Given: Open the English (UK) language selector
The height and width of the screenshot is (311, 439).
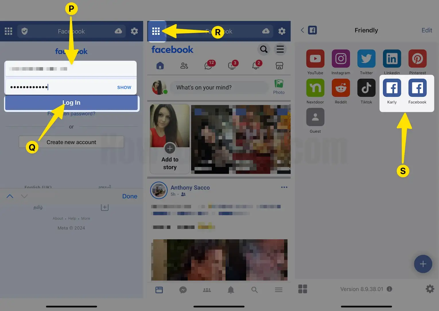Looking at the screenshot, I should pos(38,187).
